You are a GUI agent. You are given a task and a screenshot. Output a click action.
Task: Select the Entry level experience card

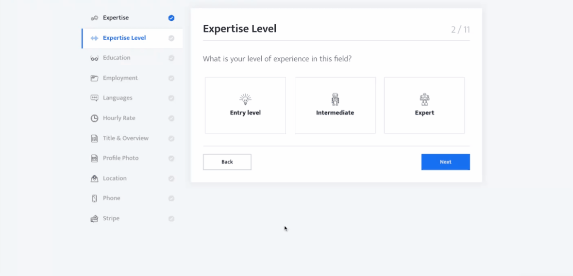pyautogui.click(x=245, y=105)
